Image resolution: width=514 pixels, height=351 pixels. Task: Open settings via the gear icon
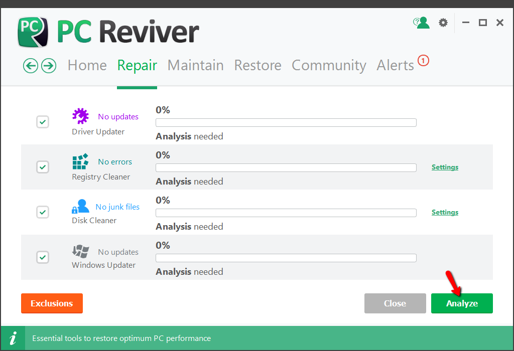pos(443,23)
